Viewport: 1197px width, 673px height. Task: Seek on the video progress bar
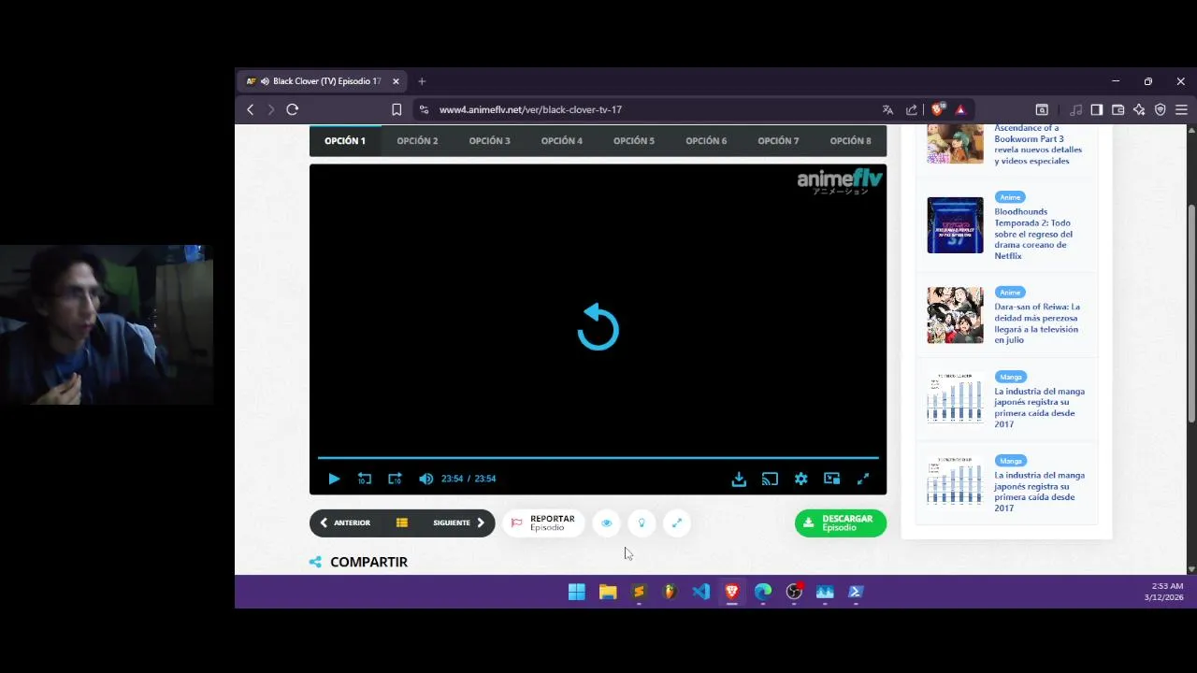[x=598, y=458]
